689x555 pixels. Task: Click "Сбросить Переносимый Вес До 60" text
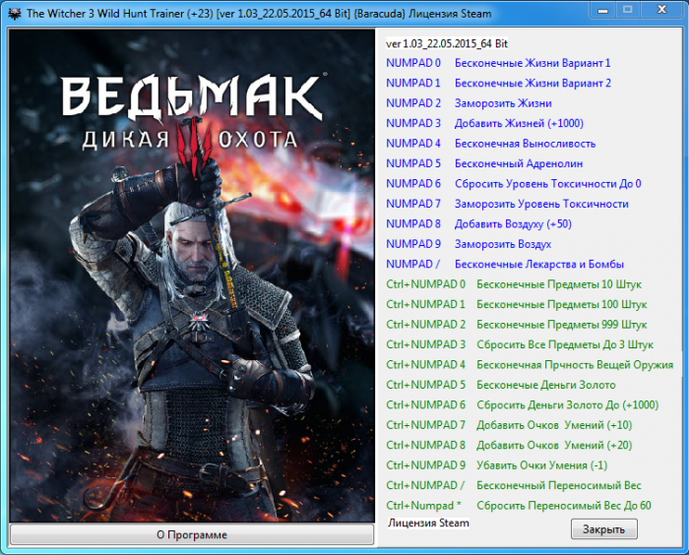pyautogui.click(x=564, y=506)
